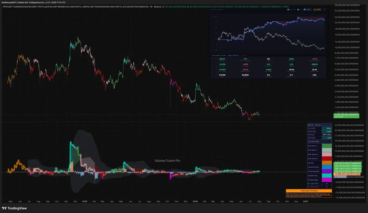Click the 54.7% stat in the equity panel
This screenshot has height=213, width=368.
(x=315, y=70)
